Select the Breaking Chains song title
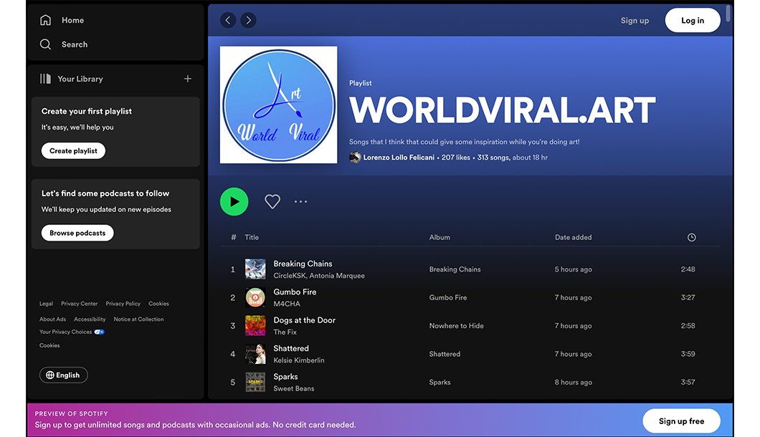This screenshot has height=437, width=760. [x=303, y=264]
